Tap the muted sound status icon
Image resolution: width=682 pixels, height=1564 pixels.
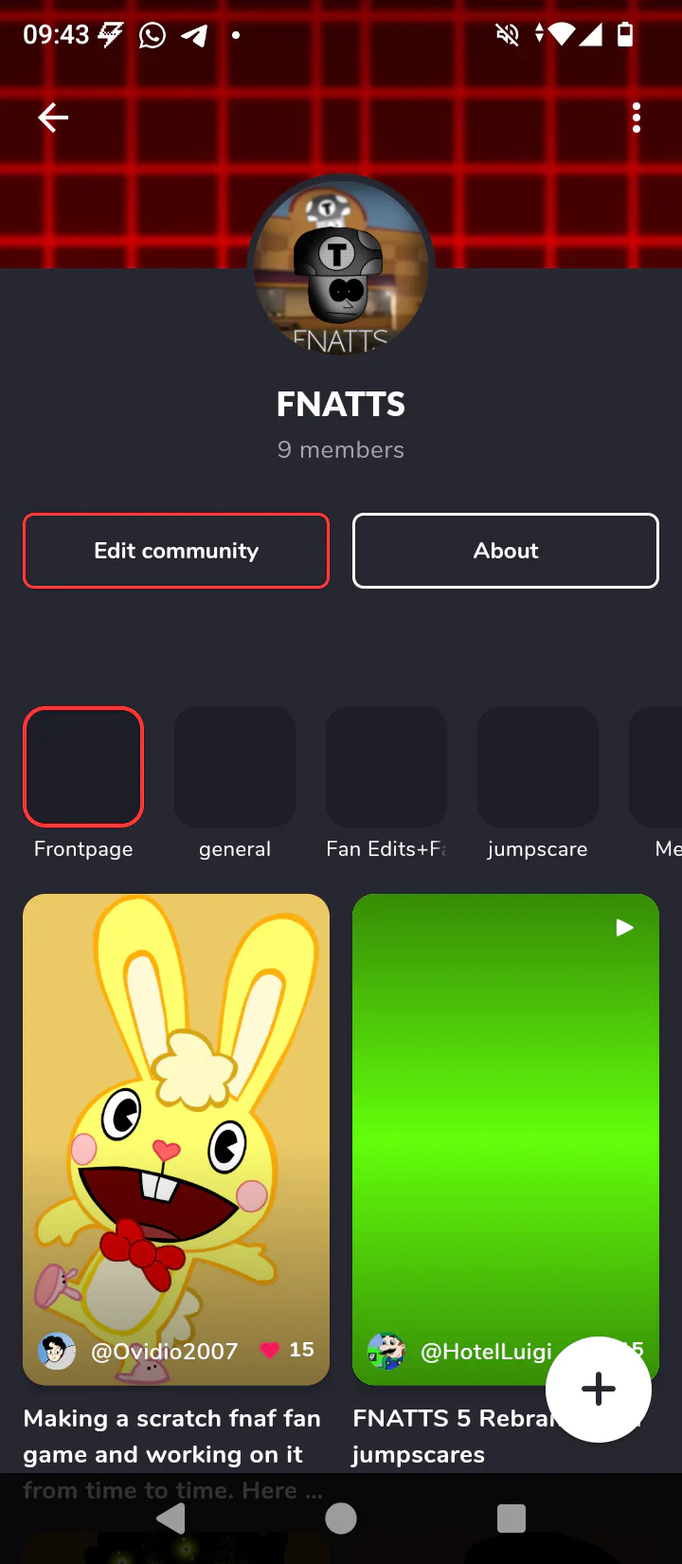pos(508,36)
